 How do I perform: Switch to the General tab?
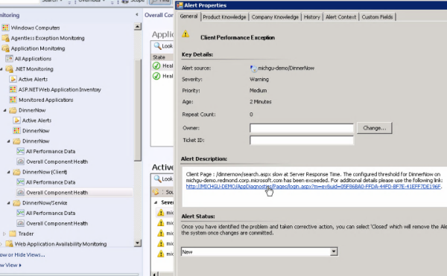188,16
